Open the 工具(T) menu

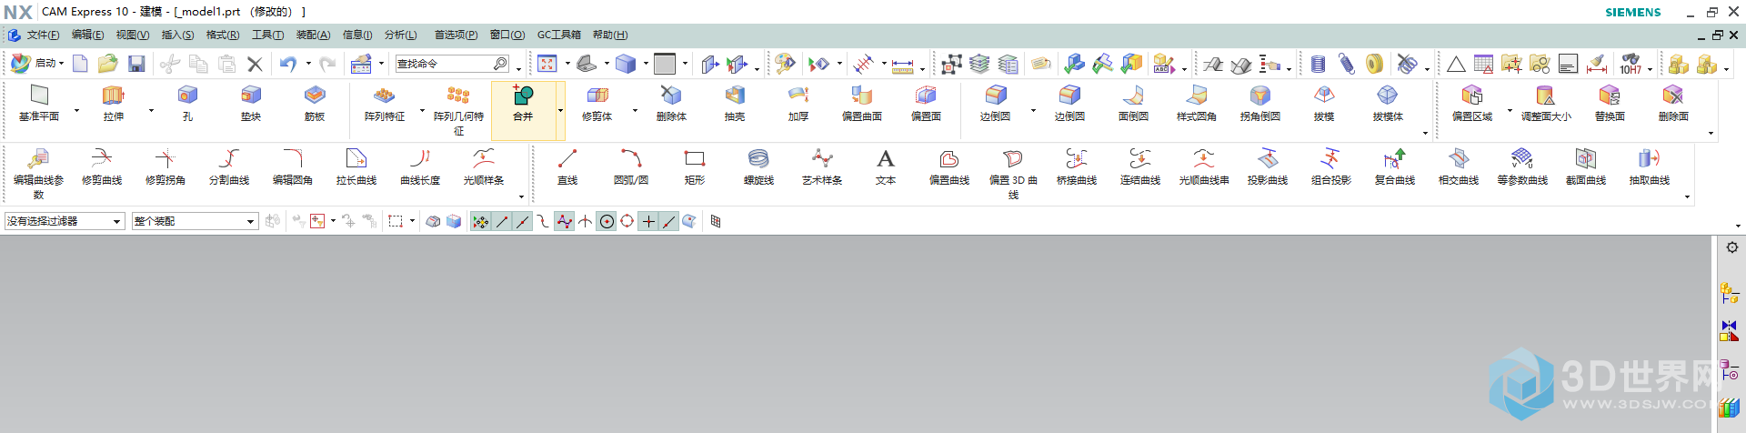[x=267, y=35]
